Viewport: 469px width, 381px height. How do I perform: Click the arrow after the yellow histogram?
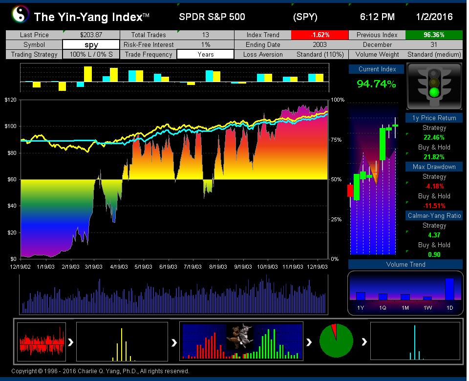(174, 342)
